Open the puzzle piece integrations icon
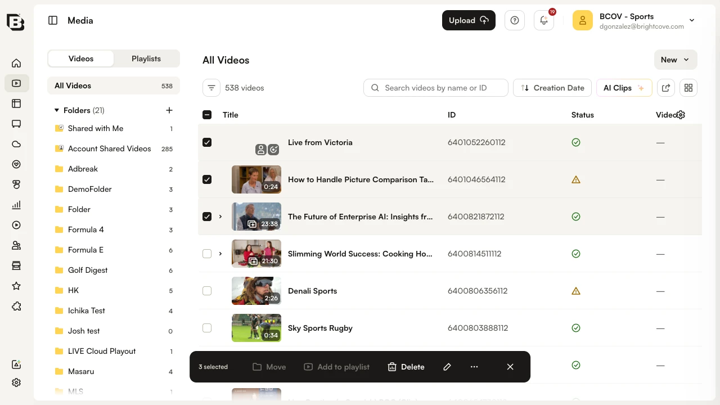The width and height of the screenshot is (720, 405). coord(16,306)
